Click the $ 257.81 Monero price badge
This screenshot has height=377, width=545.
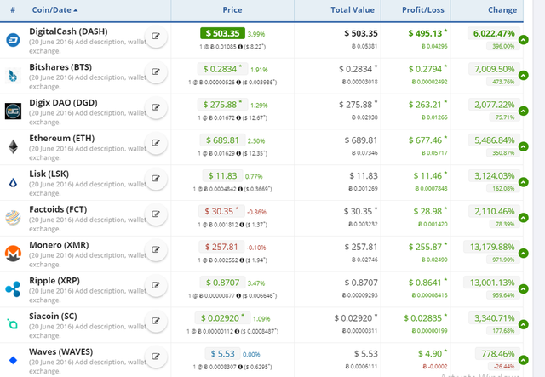coord(221,247)
